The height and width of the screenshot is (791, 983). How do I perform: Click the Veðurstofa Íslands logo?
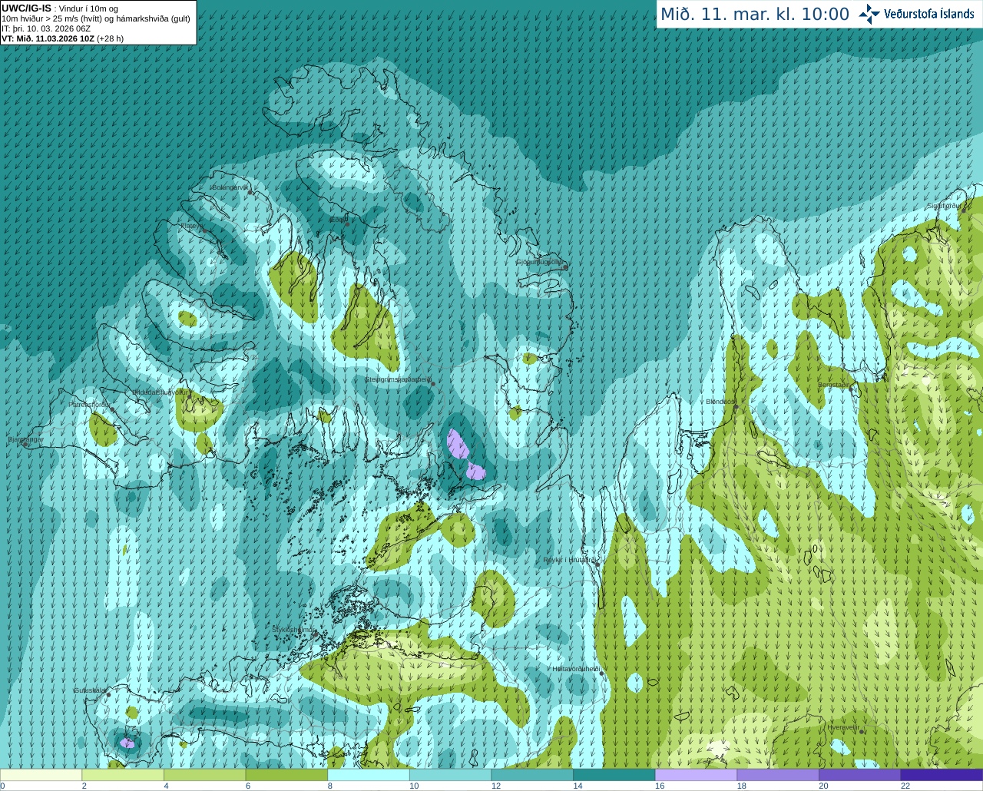click(x=916, y=14)
